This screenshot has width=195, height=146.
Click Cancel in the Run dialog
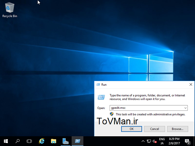pyautogui.click(x=154, y=129)
